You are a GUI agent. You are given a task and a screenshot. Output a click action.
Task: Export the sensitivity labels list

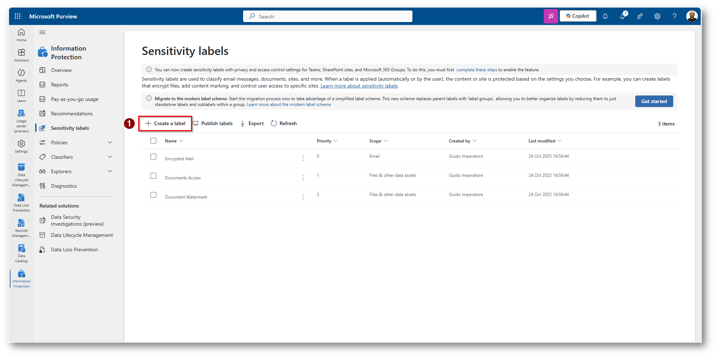point(252,124)
